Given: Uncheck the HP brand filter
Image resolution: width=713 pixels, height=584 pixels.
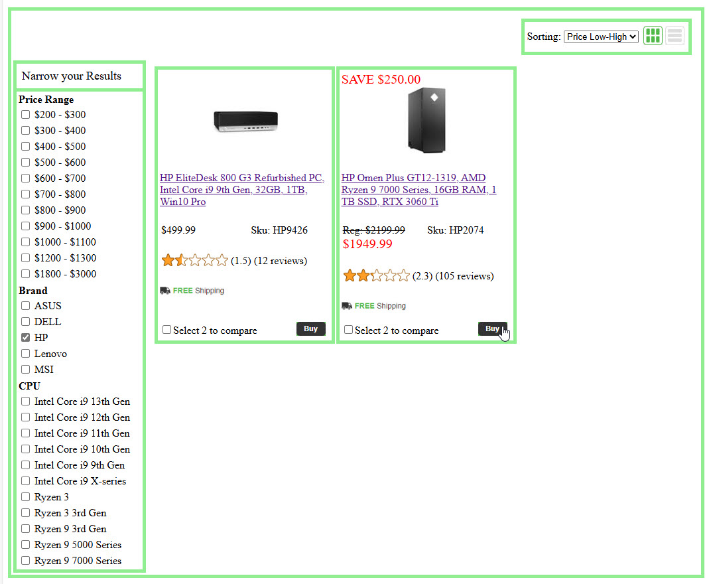Looking at the screenshot, I should 26,338.
